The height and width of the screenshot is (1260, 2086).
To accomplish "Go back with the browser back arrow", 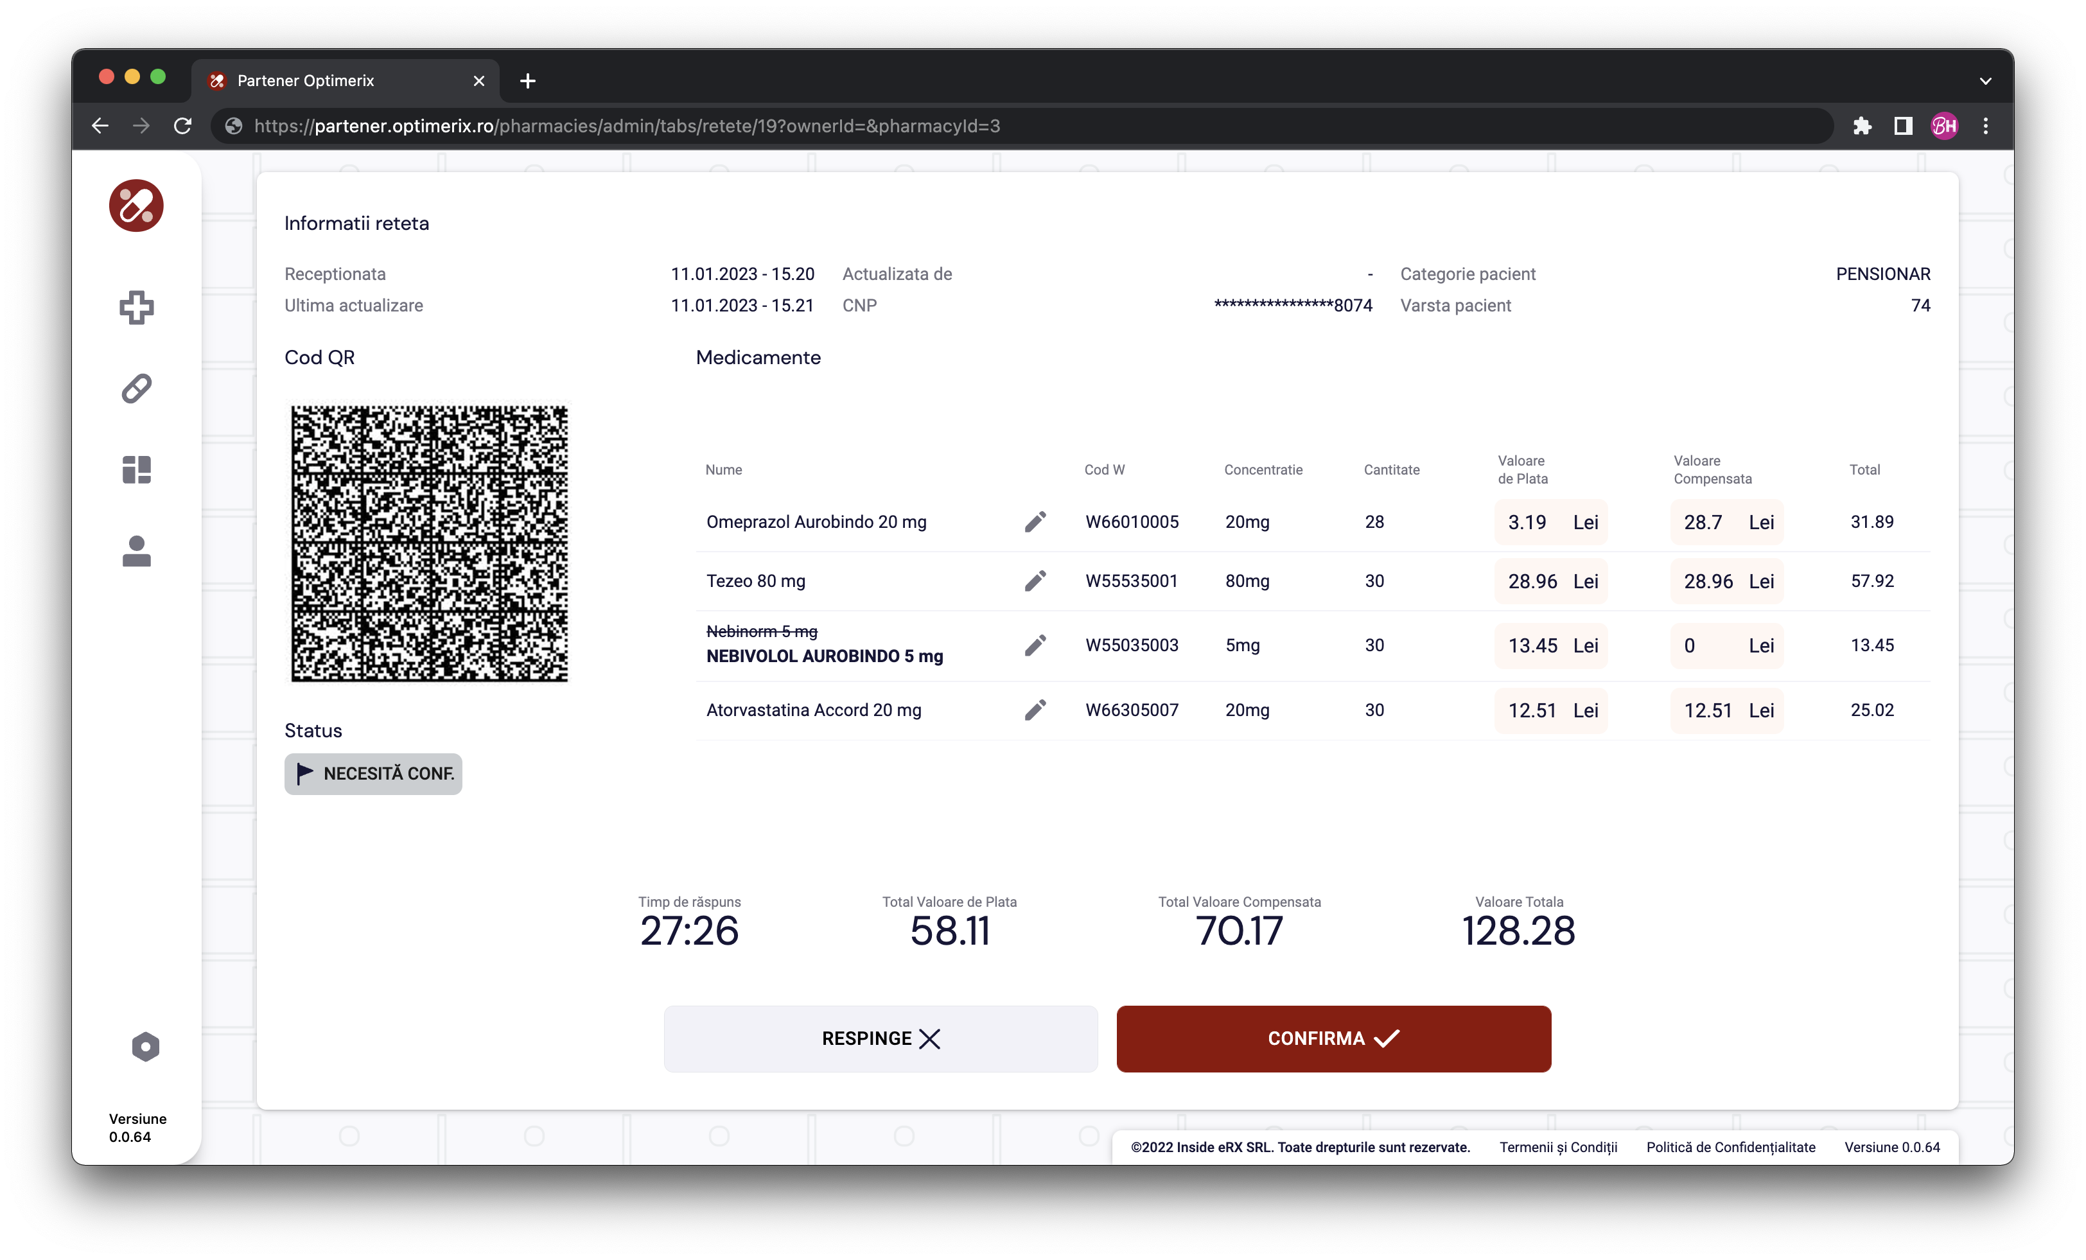I will click(x=100, y=126).
